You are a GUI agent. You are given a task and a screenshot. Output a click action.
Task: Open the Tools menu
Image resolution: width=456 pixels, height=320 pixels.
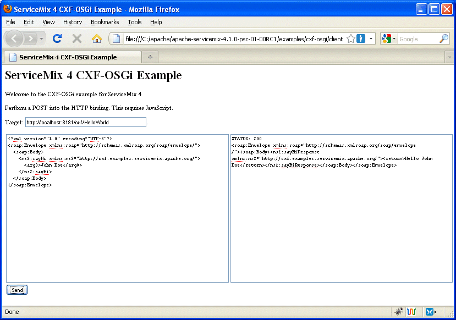[x=135, y=22]
